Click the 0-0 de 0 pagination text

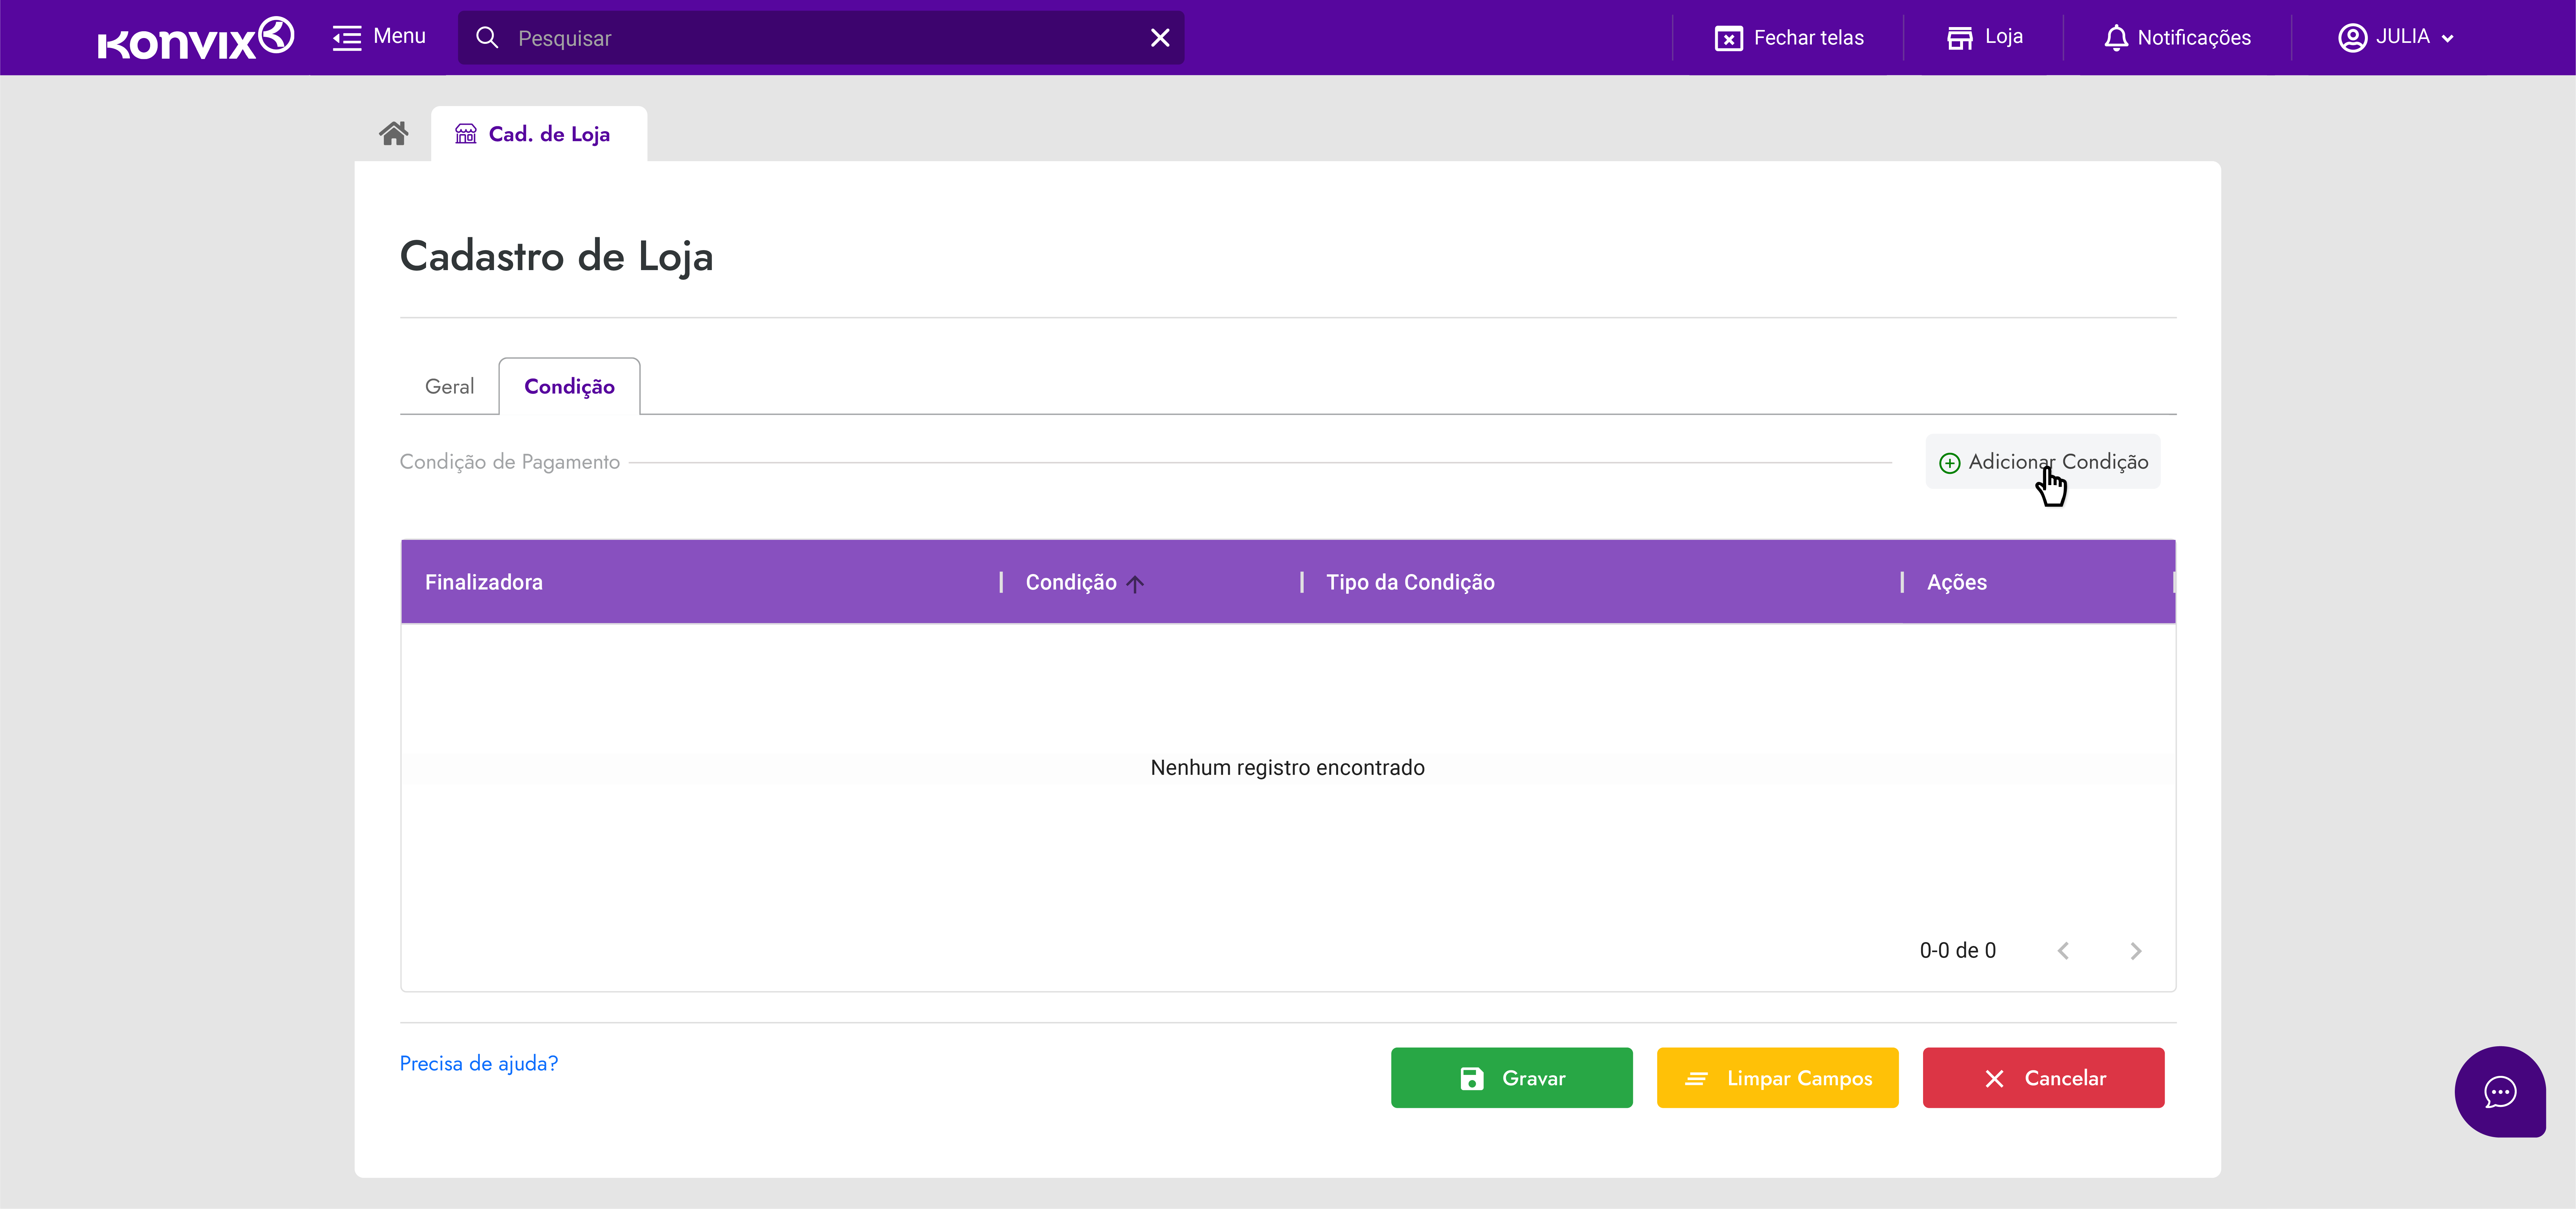point(1958,951)
